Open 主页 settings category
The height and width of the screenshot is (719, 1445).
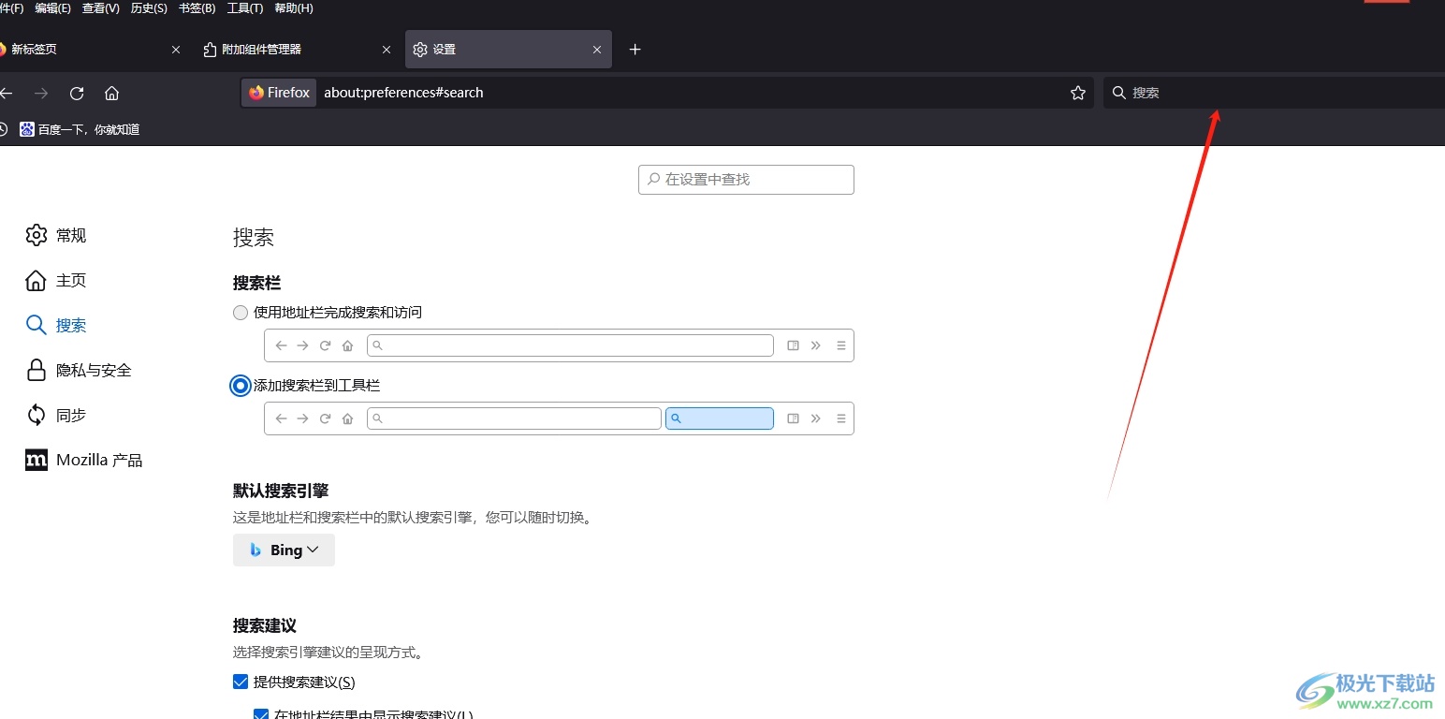(56, 280)
